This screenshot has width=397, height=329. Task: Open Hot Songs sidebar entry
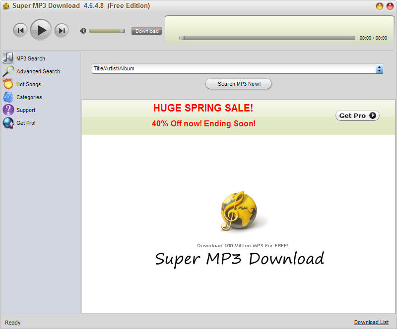[x=29, y=84]
